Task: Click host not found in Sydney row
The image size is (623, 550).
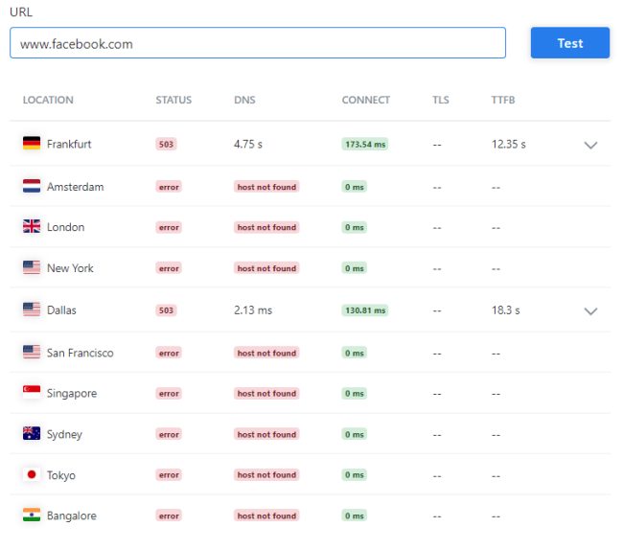Action: point(266,434)
